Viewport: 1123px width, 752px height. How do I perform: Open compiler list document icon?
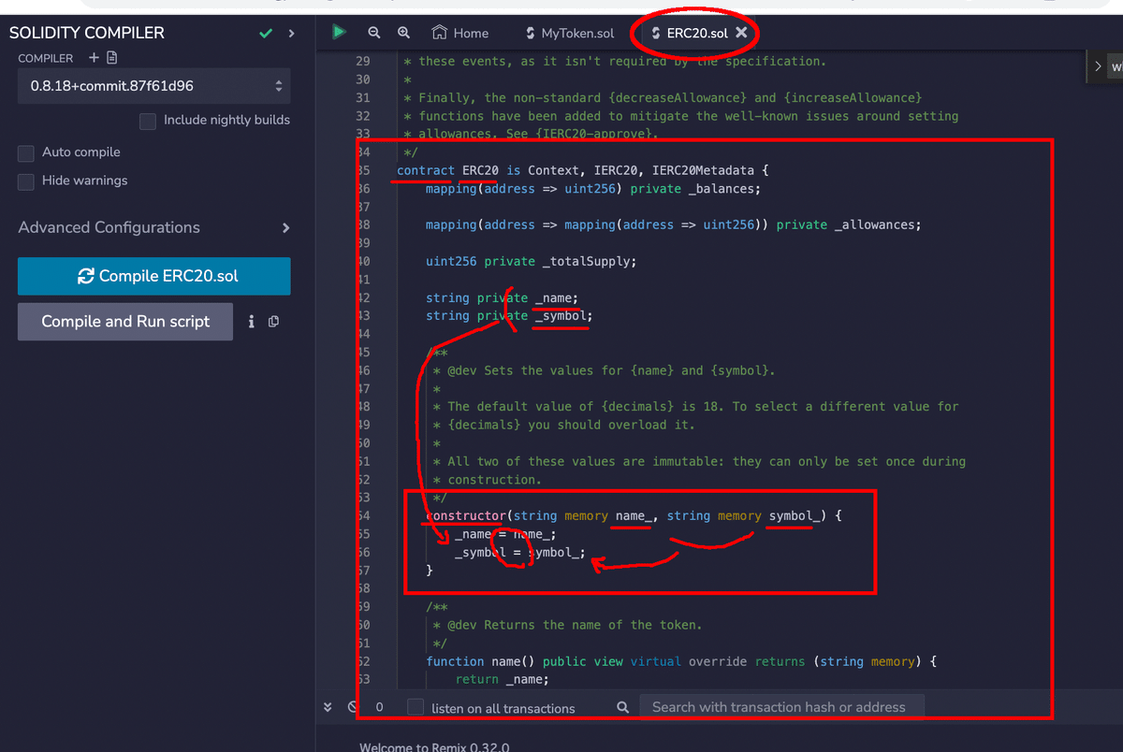111,58
